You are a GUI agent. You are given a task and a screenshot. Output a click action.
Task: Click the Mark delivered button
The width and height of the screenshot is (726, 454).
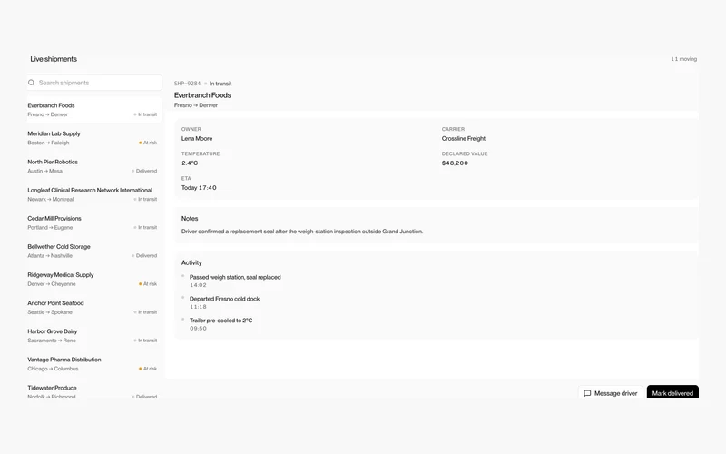(x=672, y=392)
